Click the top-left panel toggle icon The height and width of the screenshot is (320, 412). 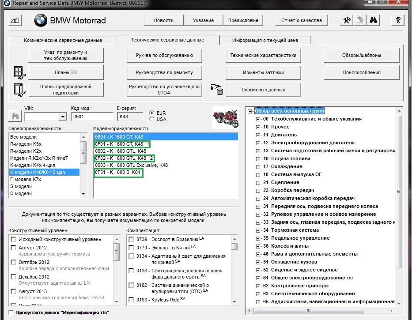pos(15,20)
